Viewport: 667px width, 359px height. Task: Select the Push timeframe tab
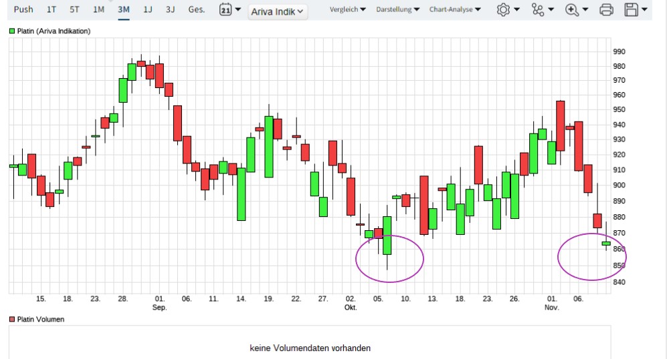click(23, 9)
